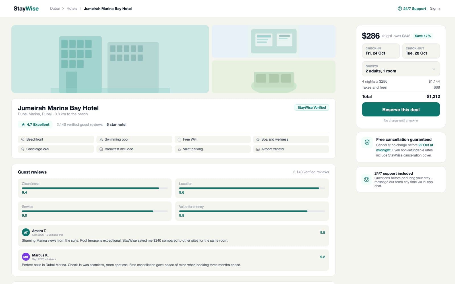Click the StayWise Verified badge
The width and height of the screenshot is (455, 284).
pos(312,107)
